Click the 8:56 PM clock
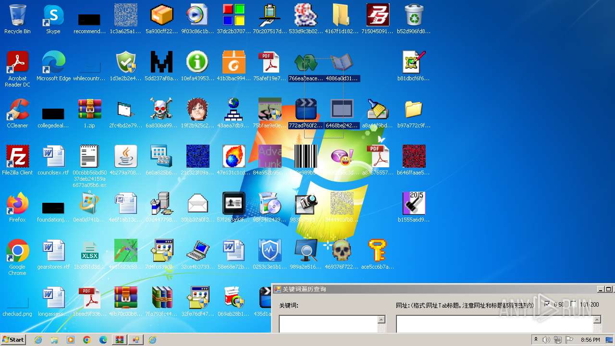This screenshot has width=615, height=346. 590,340
